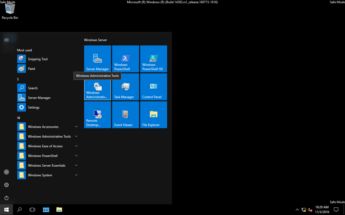
Task: Expand Windows Administrative Tools folder chevron
Action: pos(76,136)
